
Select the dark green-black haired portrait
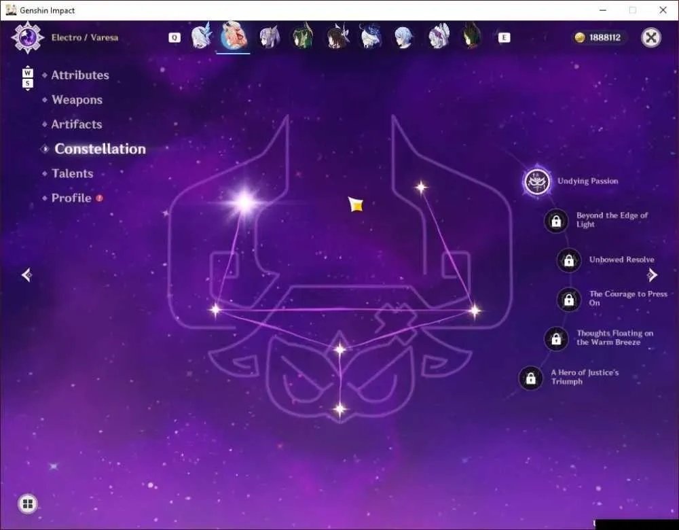(472, 37)
